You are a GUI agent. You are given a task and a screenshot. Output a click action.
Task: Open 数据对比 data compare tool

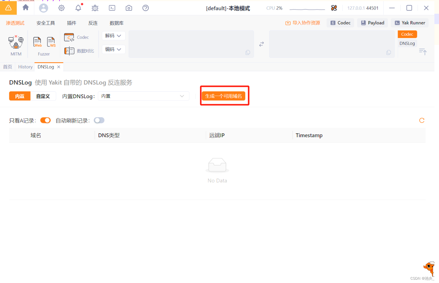point(79,51)
